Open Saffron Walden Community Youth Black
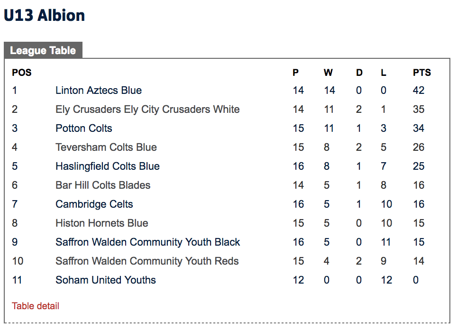The width and height of the screenshot is (457, 331). [148, 242]
